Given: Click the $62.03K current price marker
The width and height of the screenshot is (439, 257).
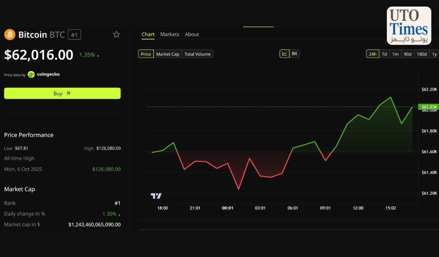Looking at the screenshot, I should coord(429,107).
